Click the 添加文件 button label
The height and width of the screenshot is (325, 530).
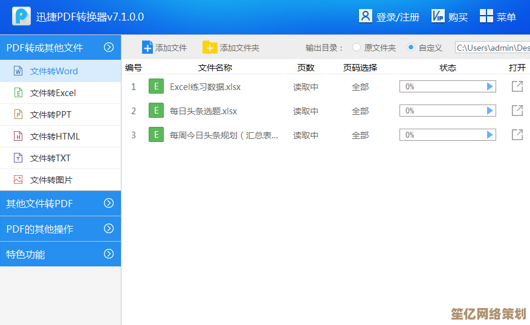pyautogui.click(x=171, y=48)
